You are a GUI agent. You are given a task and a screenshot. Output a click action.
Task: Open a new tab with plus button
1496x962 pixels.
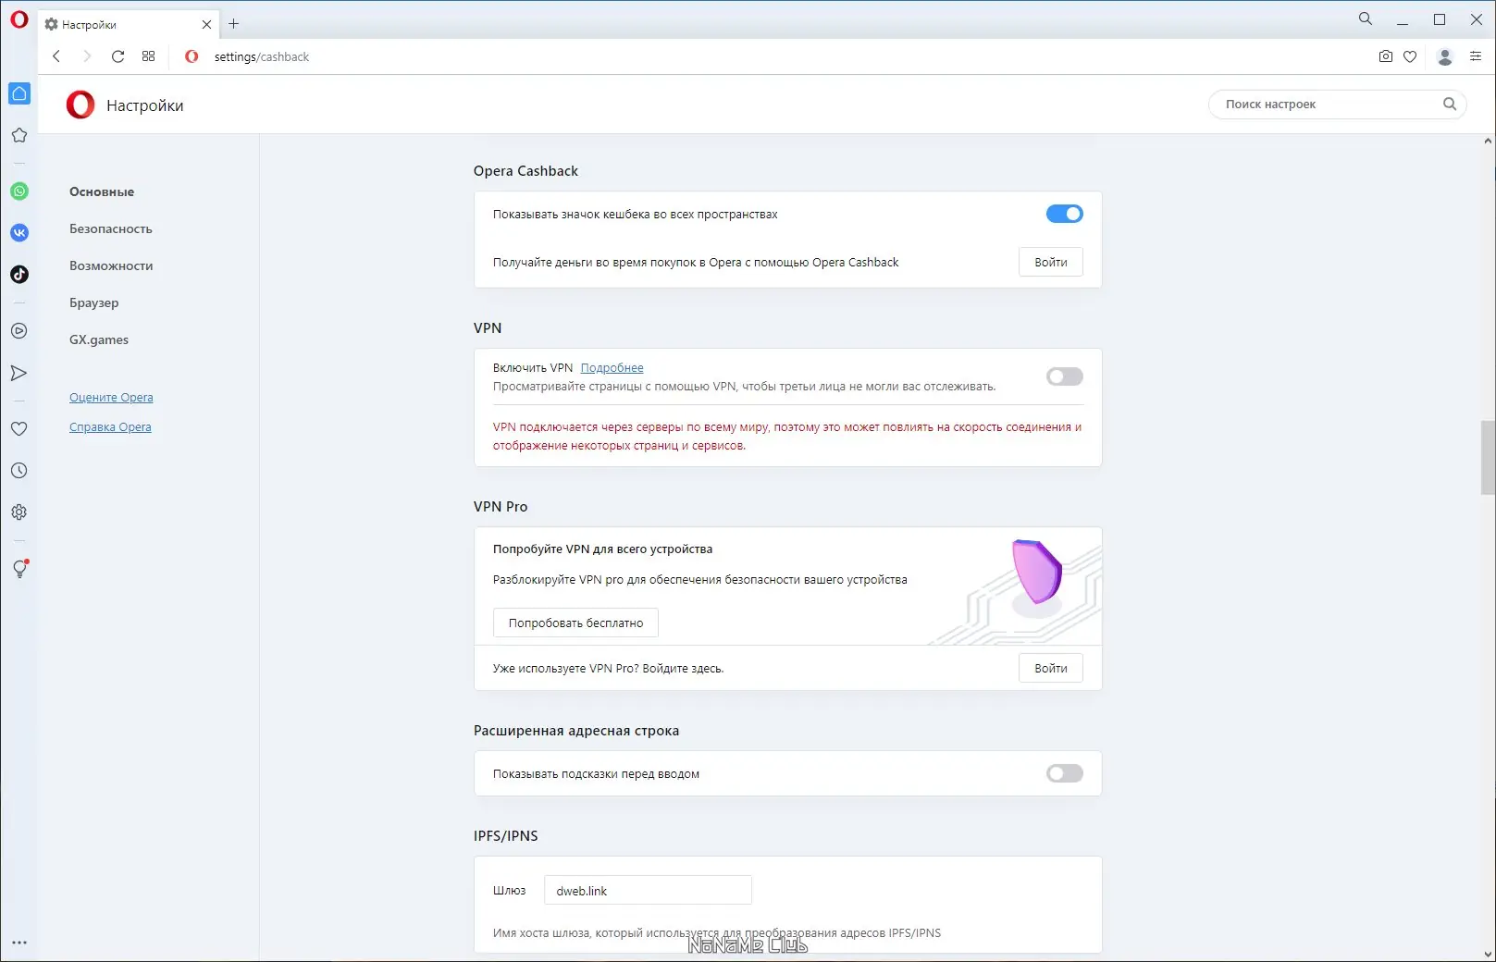coord(234,24)
